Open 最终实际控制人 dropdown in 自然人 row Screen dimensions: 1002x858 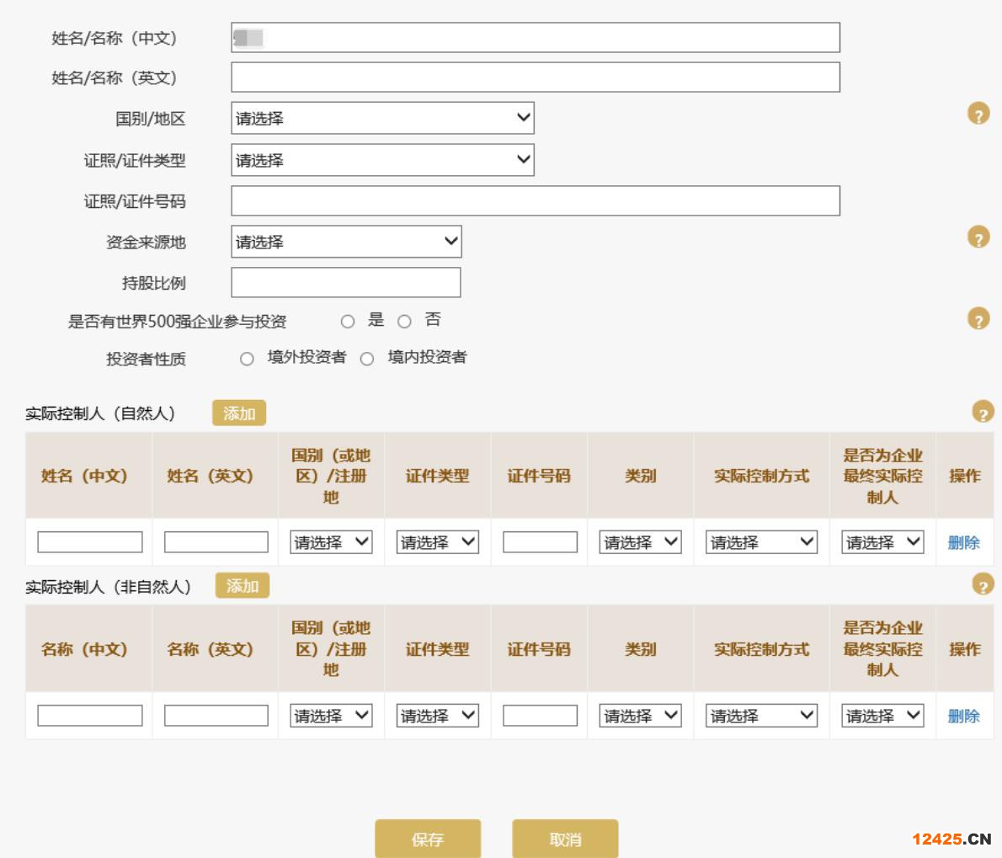coord(882,542)
